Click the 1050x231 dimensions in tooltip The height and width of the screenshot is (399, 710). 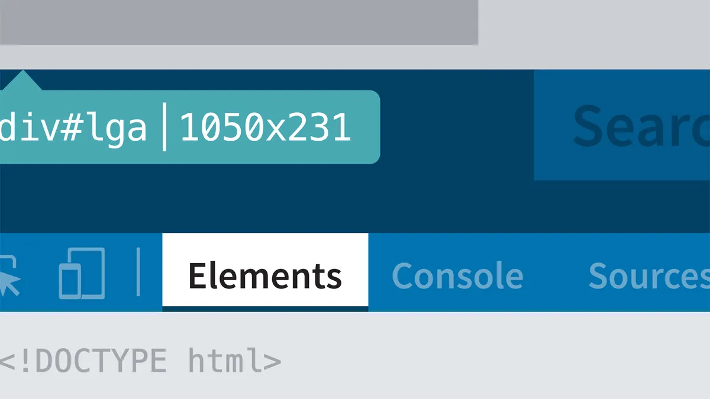click(x=265, y=128)
